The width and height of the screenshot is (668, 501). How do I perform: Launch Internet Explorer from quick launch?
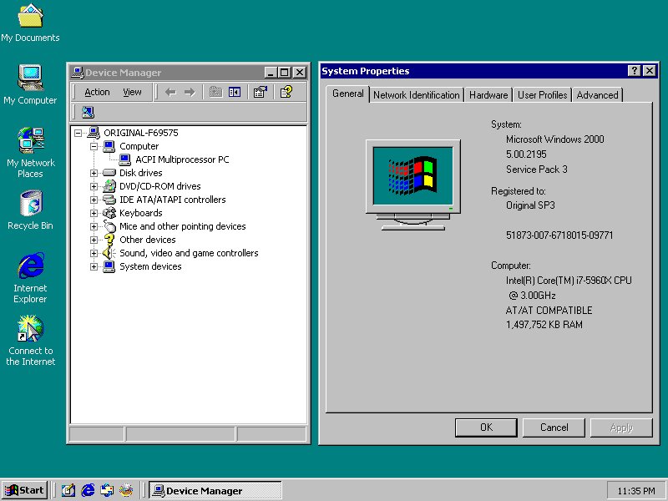coord(88,490)
